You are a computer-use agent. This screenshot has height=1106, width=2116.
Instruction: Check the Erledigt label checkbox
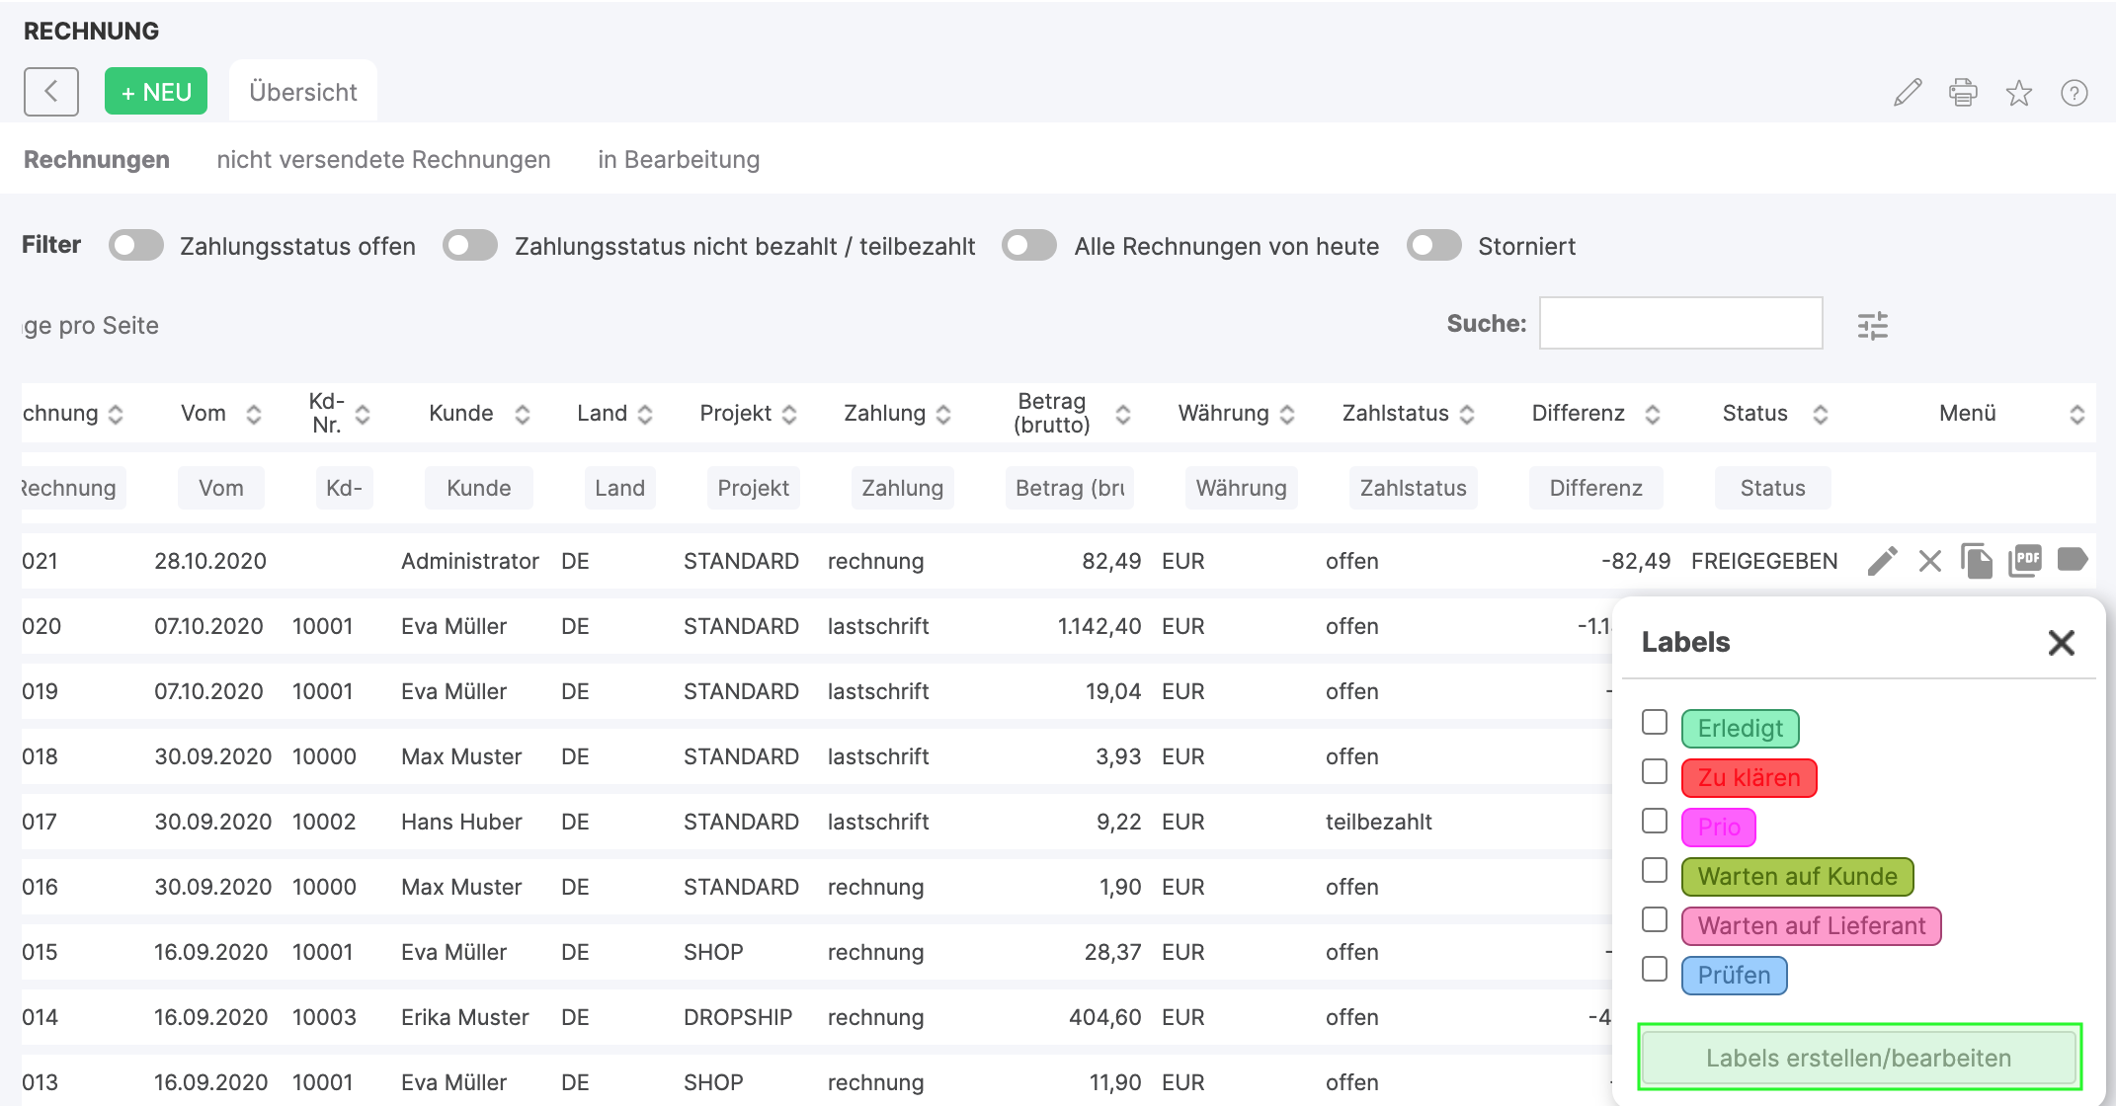click(x=1655, y=723)
